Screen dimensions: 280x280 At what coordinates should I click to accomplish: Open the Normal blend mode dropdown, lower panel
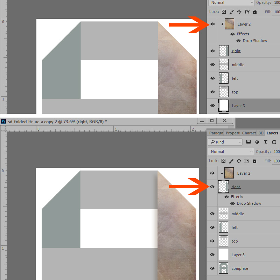click(231, 152)
